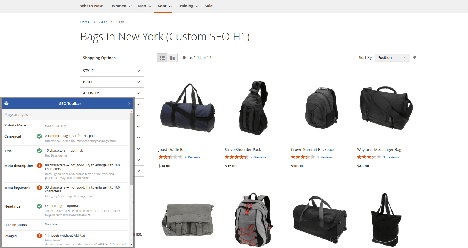
Task: Select the Sale menu item
Action: (x=208, y=6)
